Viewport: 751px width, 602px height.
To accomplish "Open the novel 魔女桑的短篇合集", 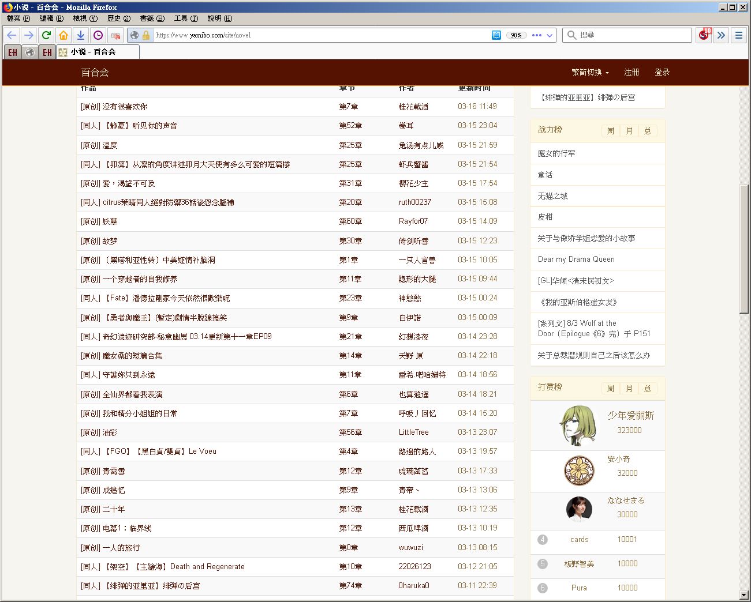I will (132, 356).
